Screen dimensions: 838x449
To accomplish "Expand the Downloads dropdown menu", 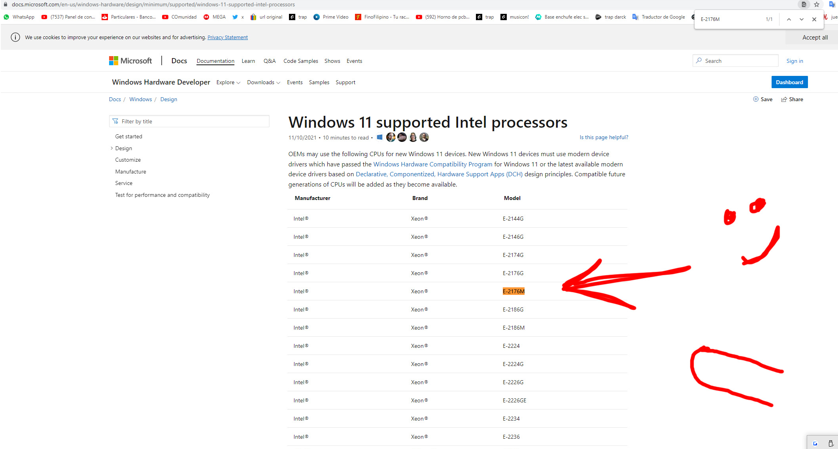I will coord(263,83).
